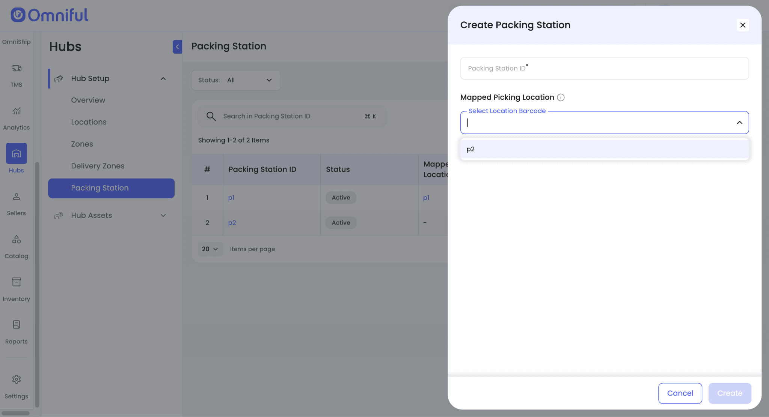Click the Packing Station ID input field
769x417 pixels.
(604, 68)
